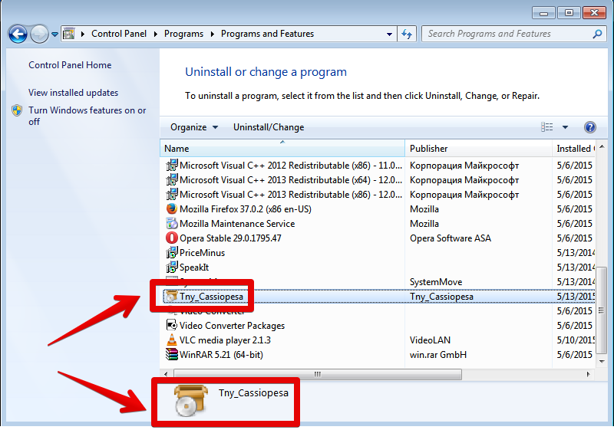Click Uninstall/Change in the toolbar

[x=269, y=127]
